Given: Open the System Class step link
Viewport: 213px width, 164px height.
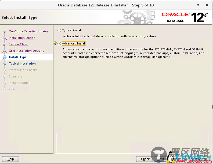Looking at the screenshot, I should [x=18, y=44].
